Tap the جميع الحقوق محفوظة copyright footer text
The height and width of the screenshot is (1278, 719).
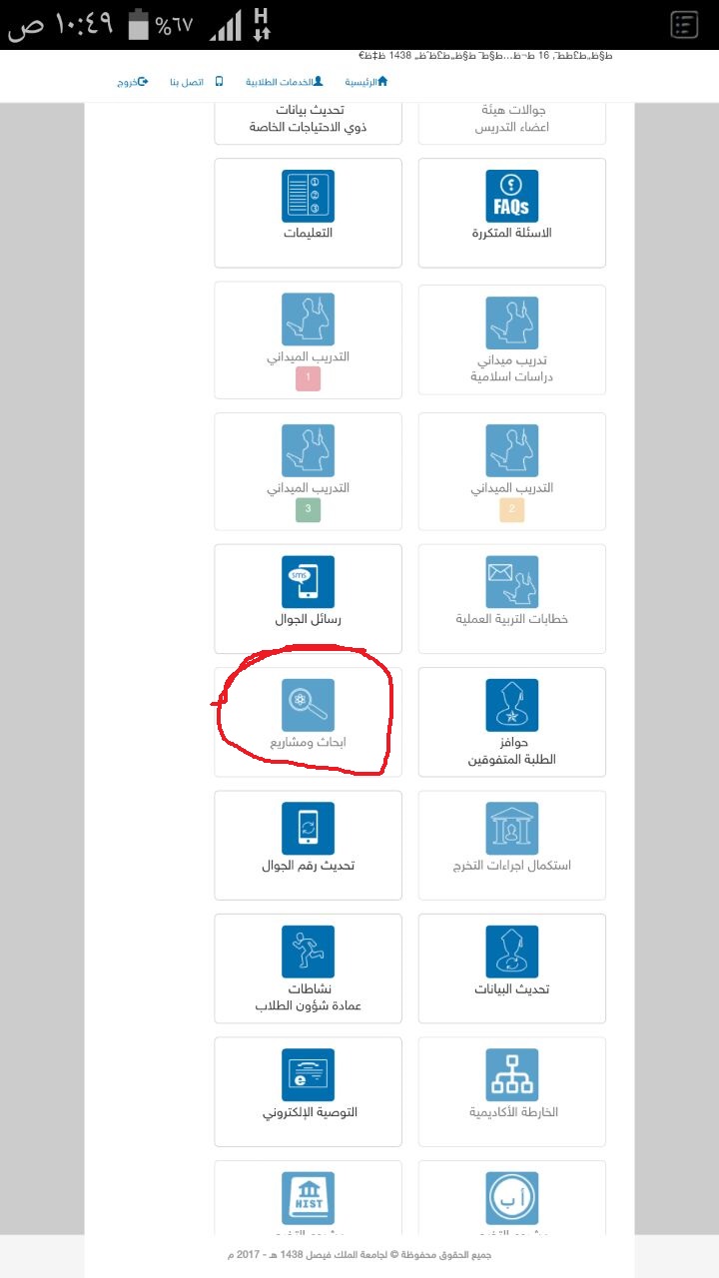[359, 1255]
